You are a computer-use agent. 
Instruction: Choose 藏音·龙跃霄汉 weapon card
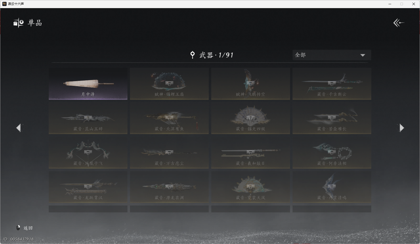pos(88,187)
